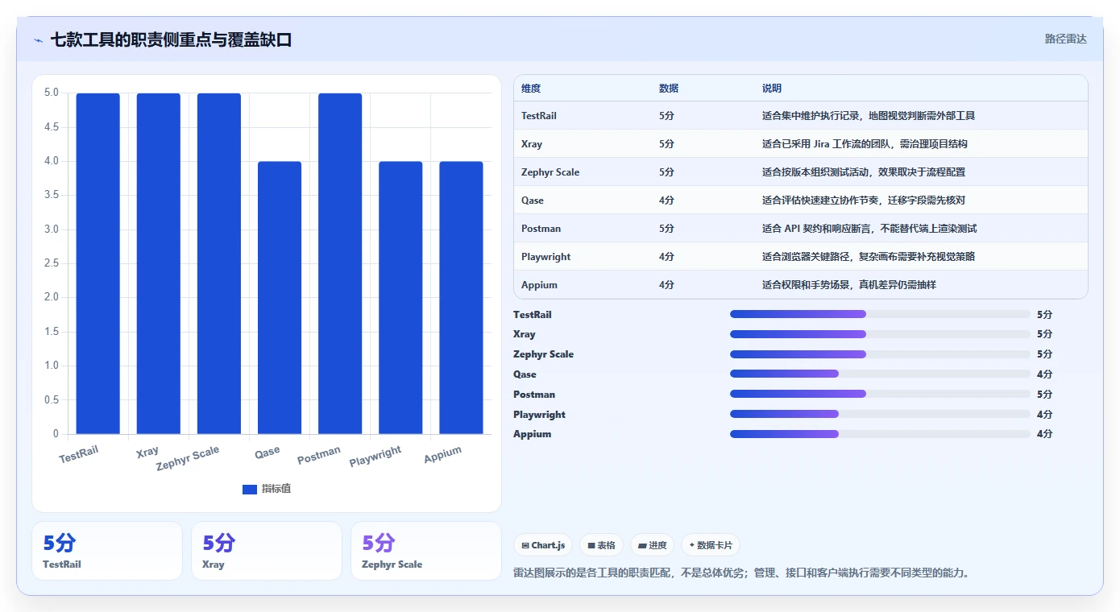This screenshot has height=612, width=1120.
Task: Click the 5分 value beside the TestRail progress bar
Action: (1044, 315)
